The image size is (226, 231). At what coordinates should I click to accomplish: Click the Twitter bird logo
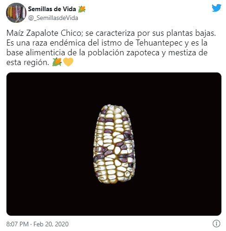(x=216, y=8)
